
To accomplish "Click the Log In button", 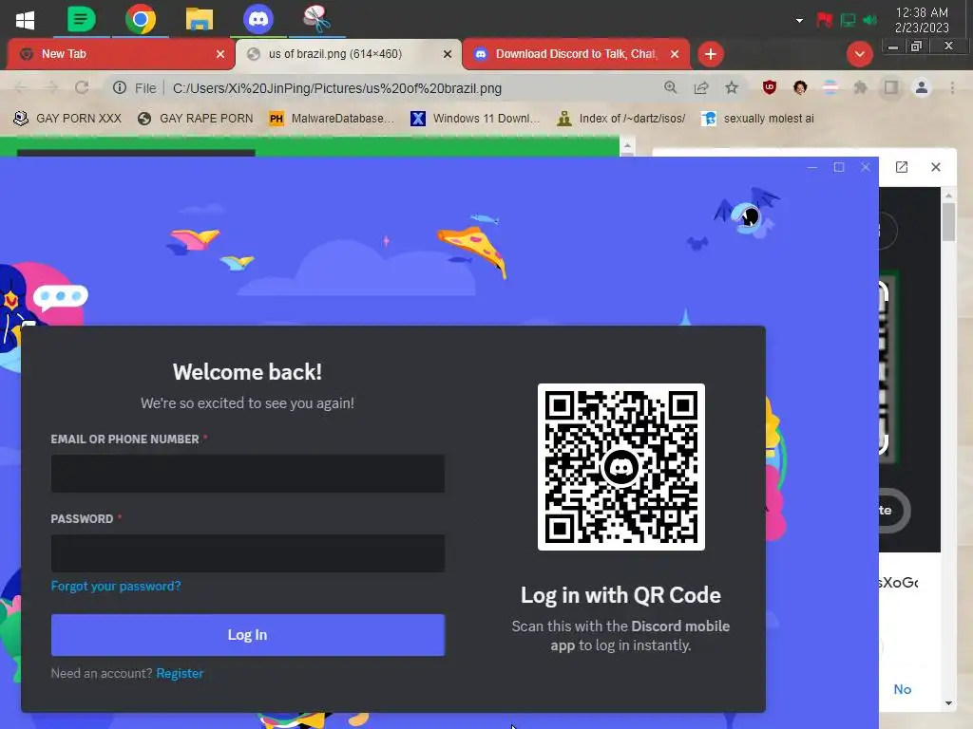I will tap(248, 635).
